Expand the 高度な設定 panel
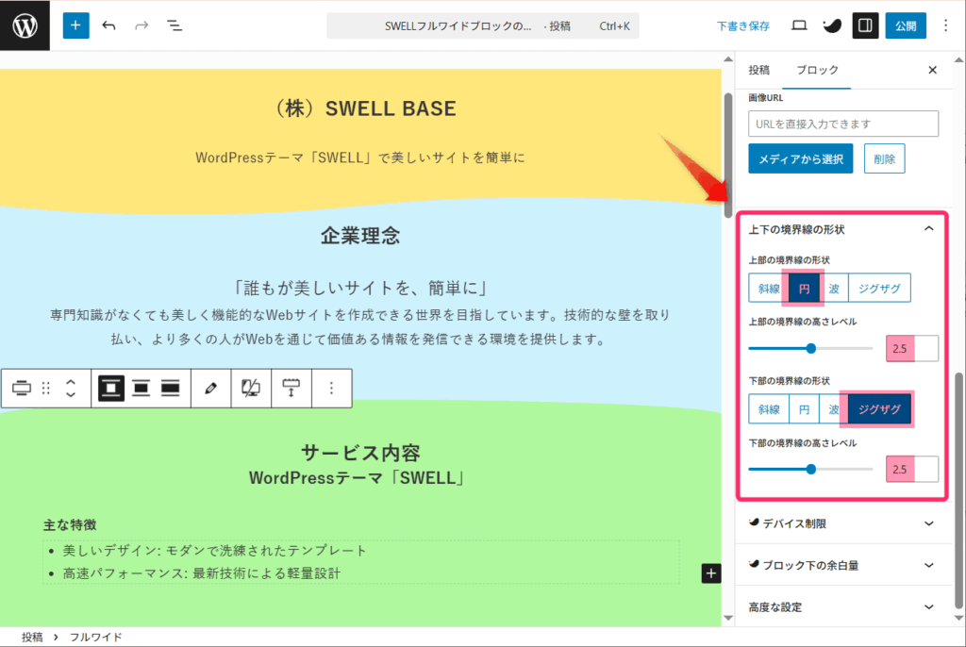The image size is (966, 647). click(x=844, y=607)
